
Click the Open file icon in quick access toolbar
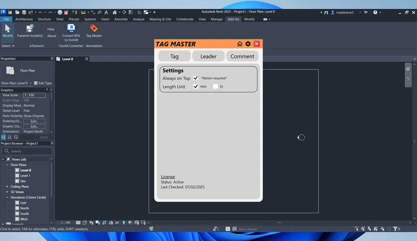pyautogui.click(x=17, y=12)
